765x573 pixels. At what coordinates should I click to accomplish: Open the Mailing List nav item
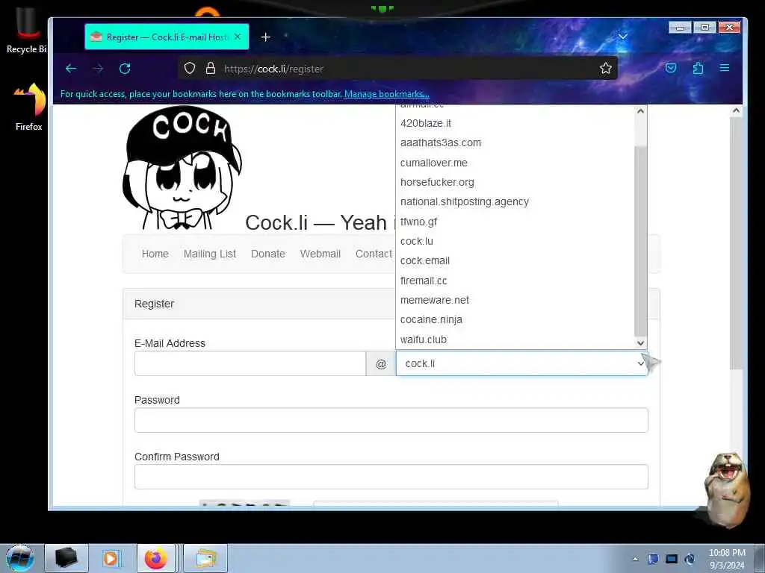tap(210, 254)
